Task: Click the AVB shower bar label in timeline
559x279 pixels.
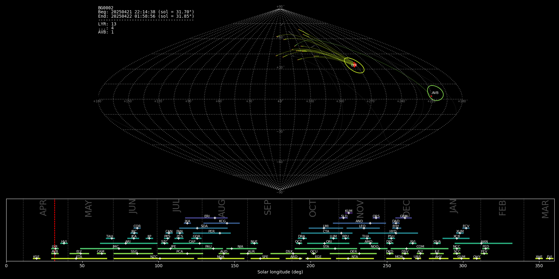Action: (55, 252)
